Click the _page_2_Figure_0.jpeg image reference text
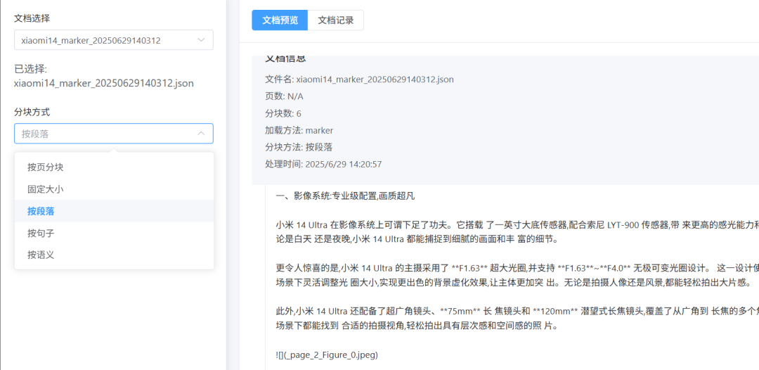Screen dimensions: 759x370 click(327, 355)
